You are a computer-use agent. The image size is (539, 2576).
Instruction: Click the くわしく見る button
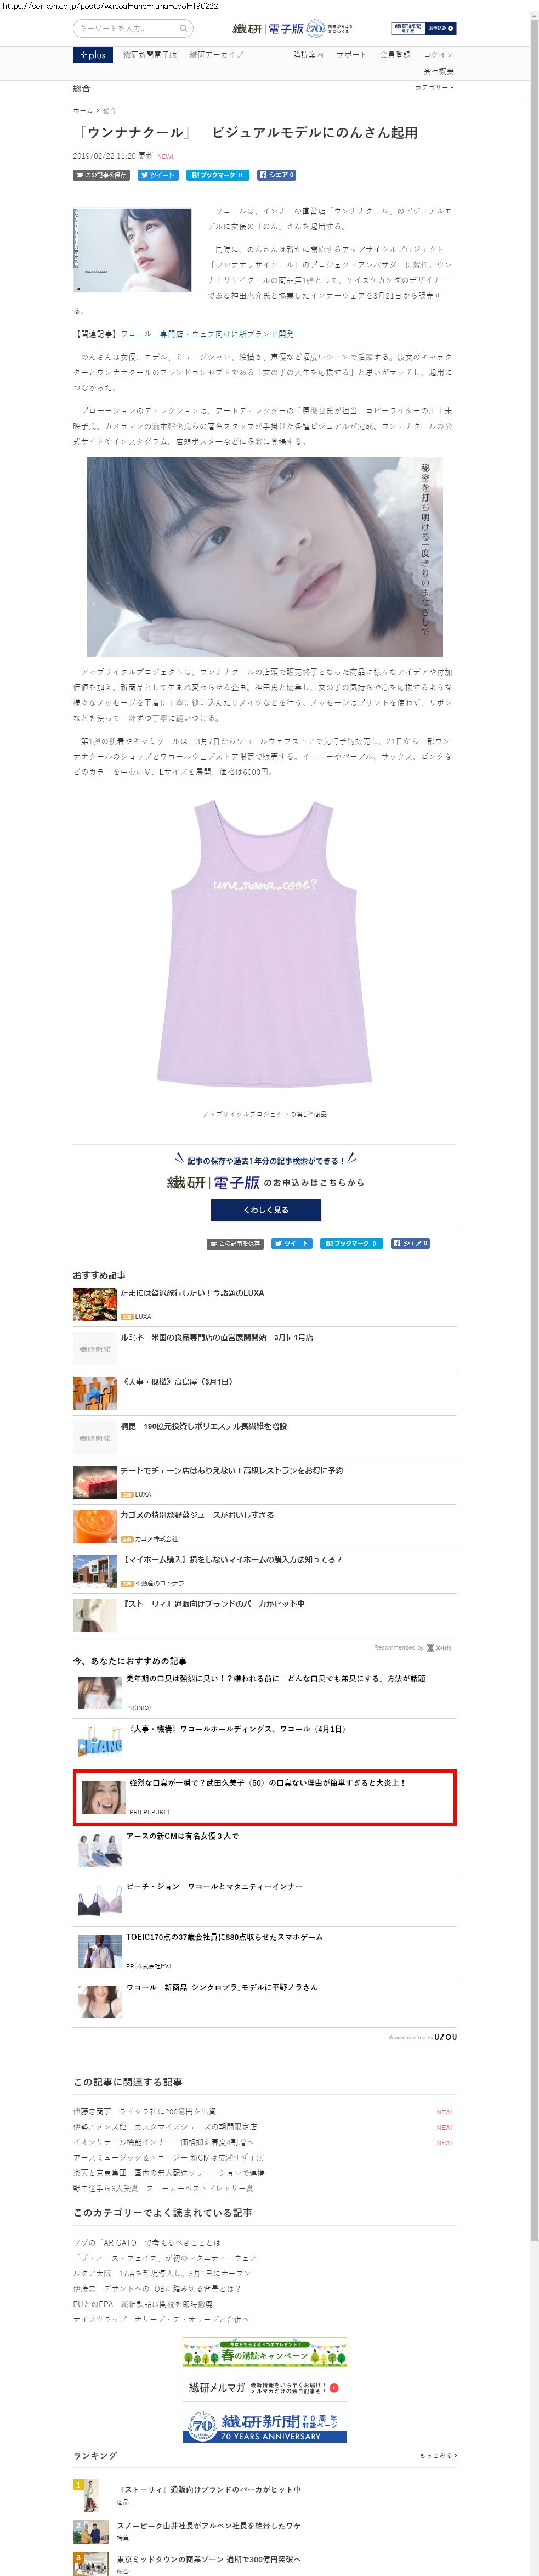click(x=266, y=1209)
